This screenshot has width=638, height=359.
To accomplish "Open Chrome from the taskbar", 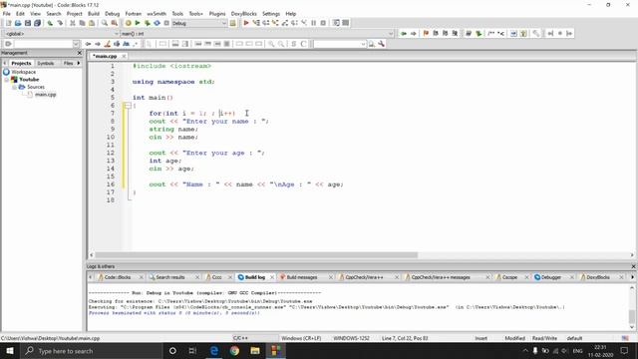I will point(234,350).
